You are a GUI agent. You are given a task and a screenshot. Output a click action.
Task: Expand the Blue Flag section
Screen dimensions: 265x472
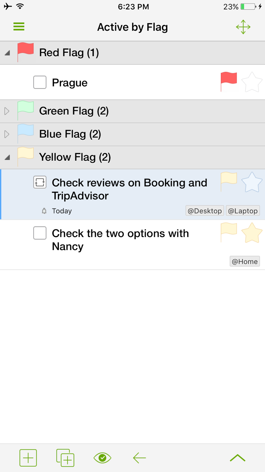coord(6,134)
